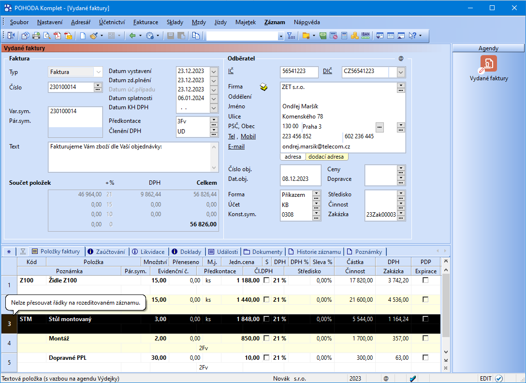Click the filter funnel icon in the main toolbar

point(291,36)
